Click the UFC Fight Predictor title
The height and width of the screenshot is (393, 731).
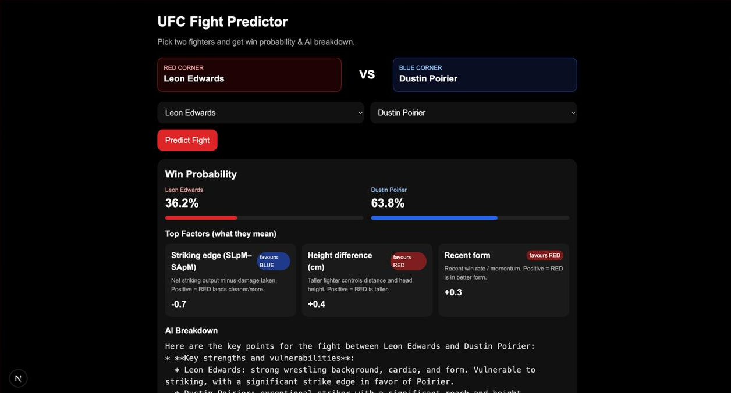coord(222,22)
